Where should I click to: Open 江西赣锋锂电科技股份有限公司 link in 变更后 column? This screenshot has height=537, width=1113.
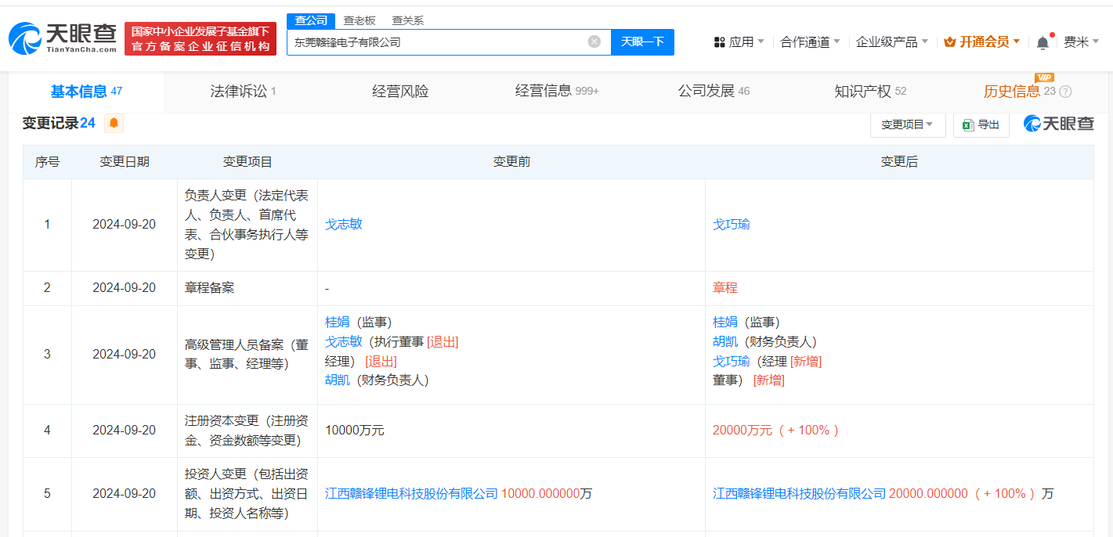point(799,494)
